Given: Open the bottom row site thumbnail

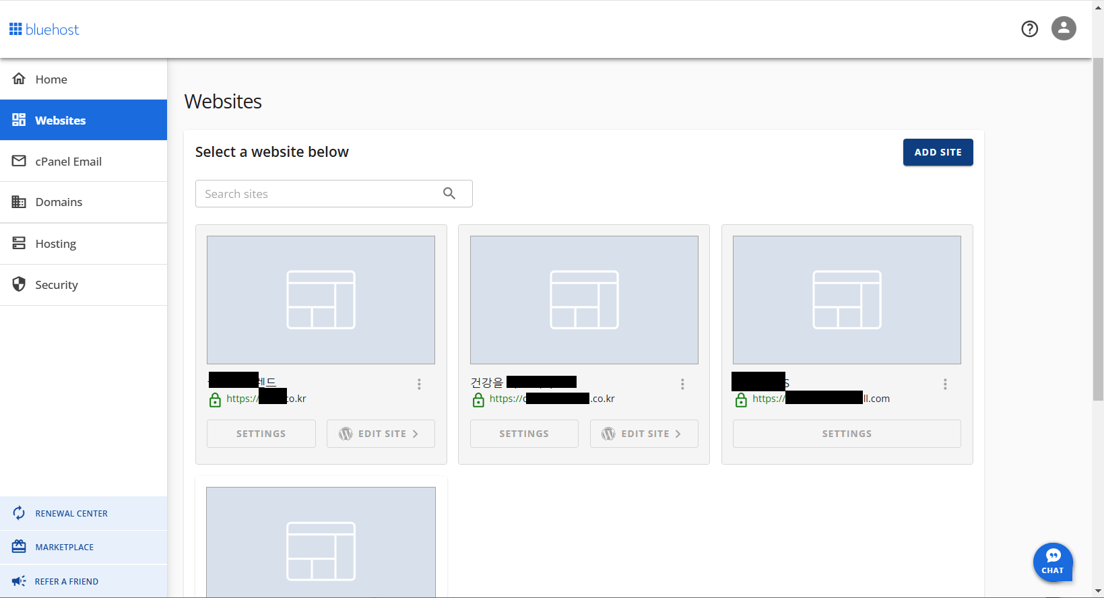Looking at the screenshot, I should click(321, 542).
